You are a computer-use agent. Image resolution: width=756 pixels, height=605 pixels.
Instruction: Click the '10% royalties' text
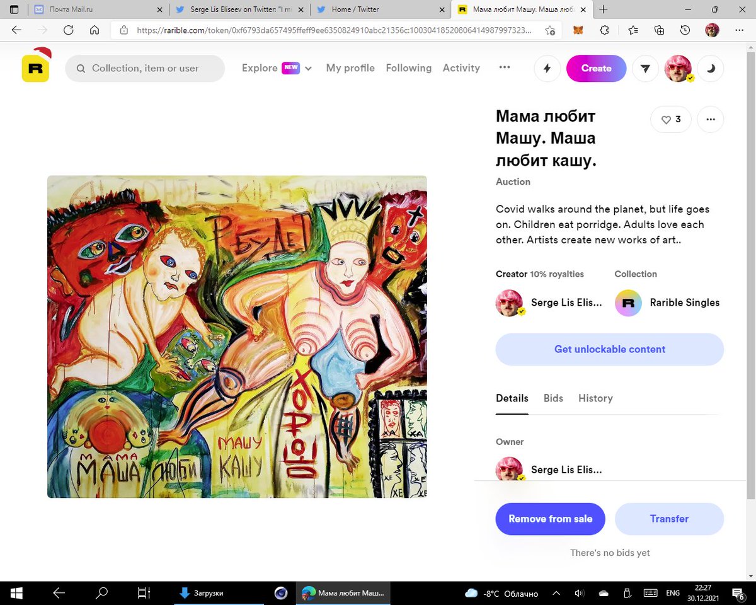557,274
